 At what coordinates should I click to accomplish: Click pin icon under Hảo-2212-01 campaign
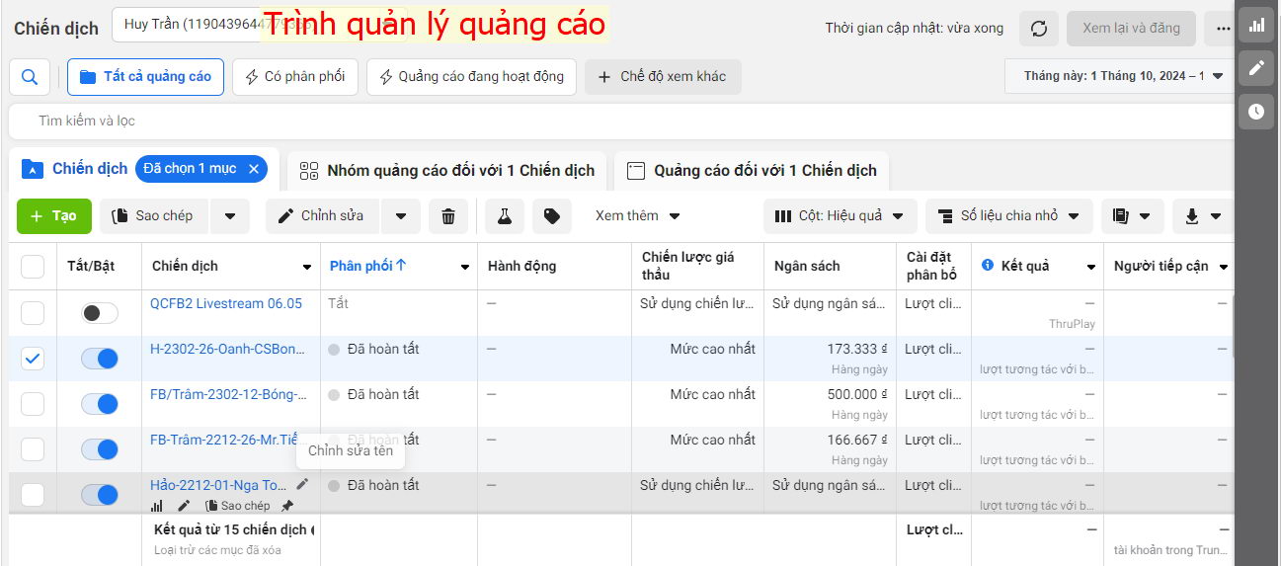[287, 506]
